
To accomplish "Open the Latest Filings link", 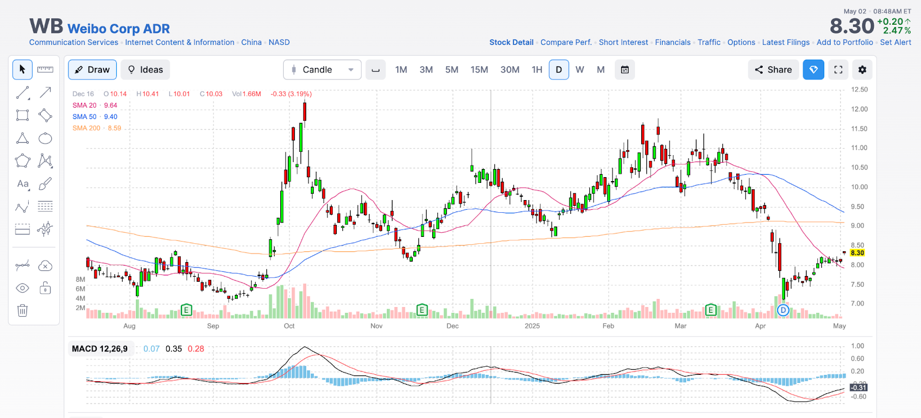I will 786,43.
